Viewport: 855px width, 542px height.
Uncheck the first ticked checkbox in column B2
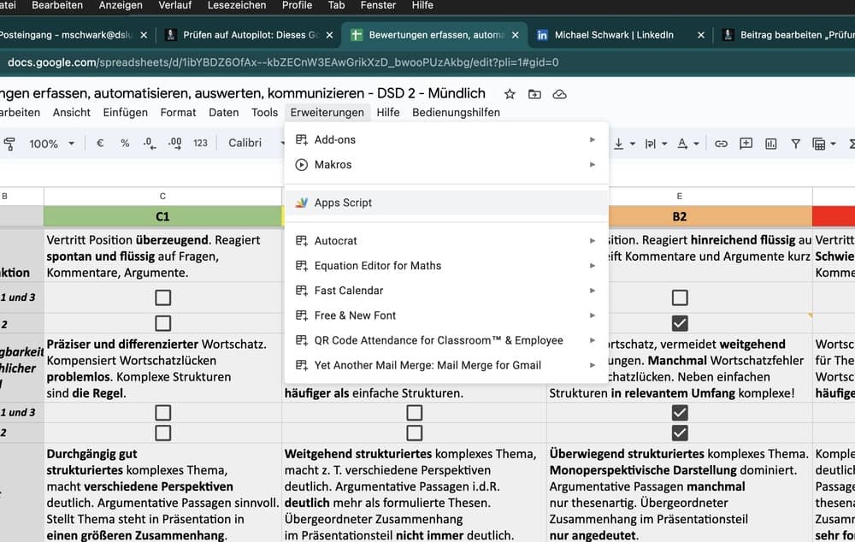click(680, 323)
